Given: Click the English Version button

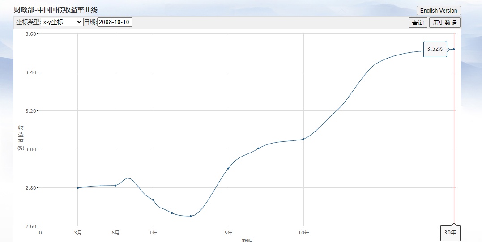Looking at the screenshot, I should [x=438, y=11].
